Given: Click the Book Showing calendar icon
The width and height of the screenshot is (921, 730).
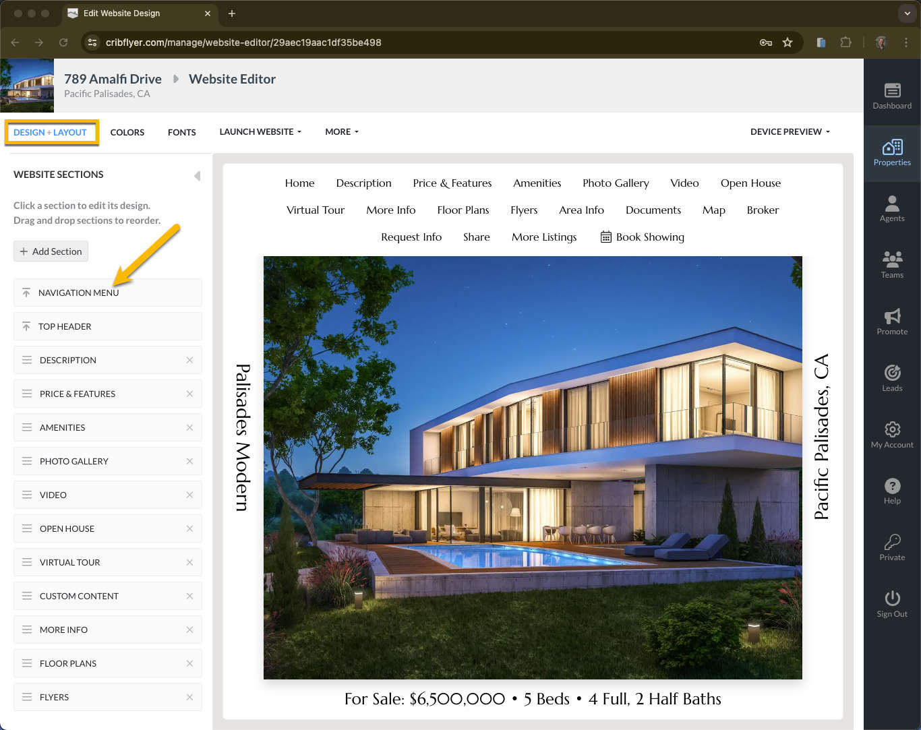Looking at the screenshot, I should (x=606, y=237).
